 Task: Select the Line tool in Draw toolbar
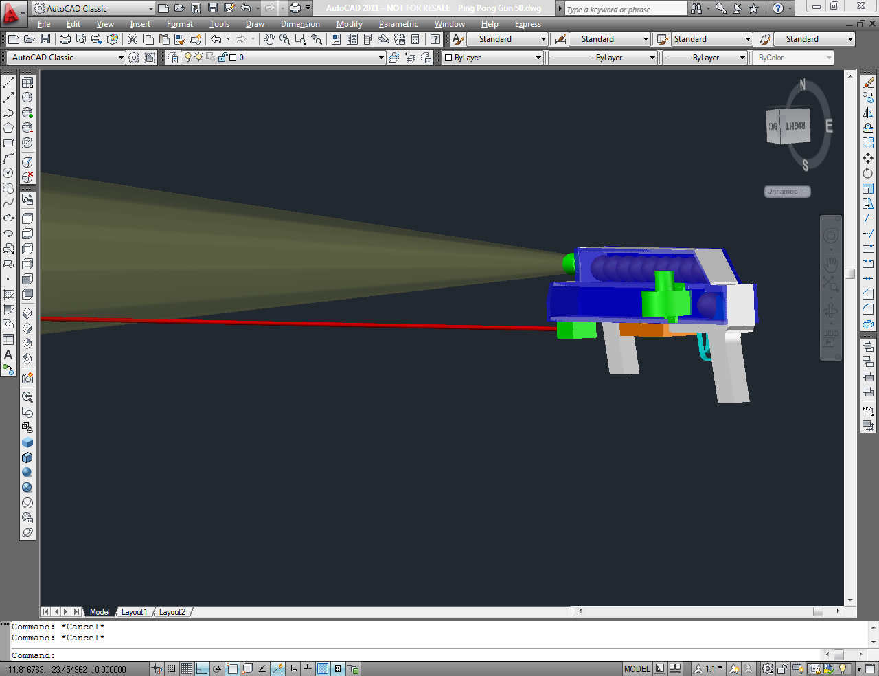pos(8,82)
